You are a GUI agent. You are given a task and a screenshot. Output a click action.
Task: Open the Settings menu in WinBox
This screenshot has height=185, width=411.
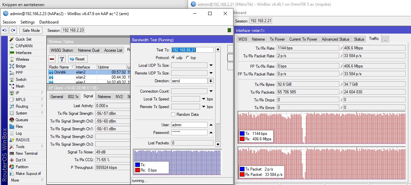[28, 22]
